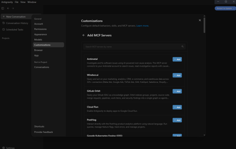Image resolution: width=236 pixels, height=149 pixels.
Task: Click the Antimetal server title
Action: tap(92, 59)
